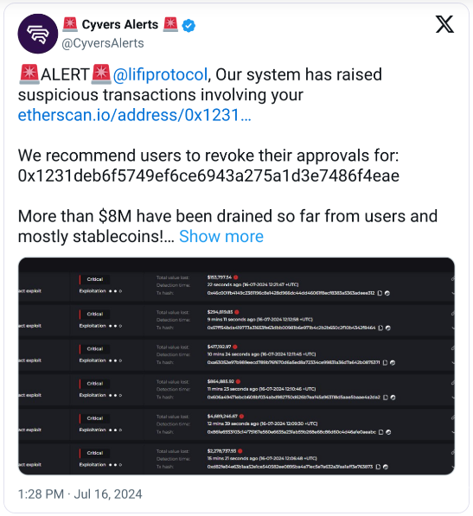Click Exploitation progress dots in first row
The image size is (473, 516).
115,291
